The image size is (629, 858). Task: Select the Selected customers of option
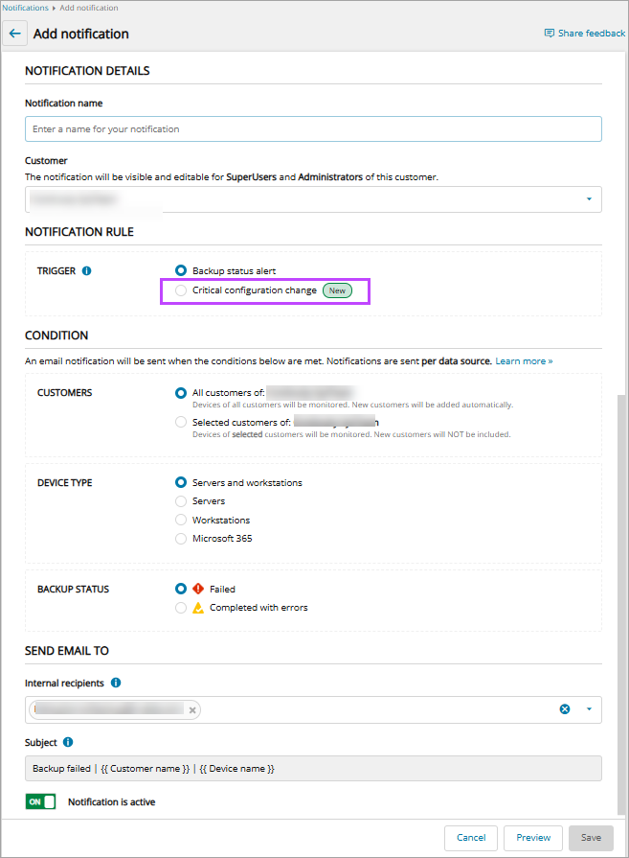[x=181, y=422]
